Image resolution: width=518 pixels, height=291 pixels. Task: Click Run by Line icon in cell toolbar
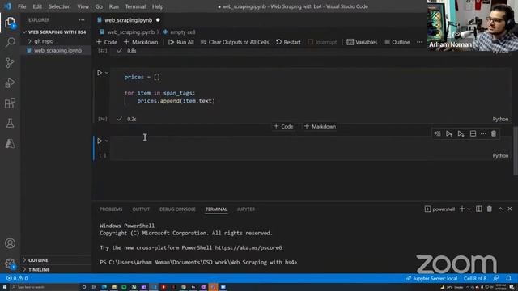pos(437,133)
